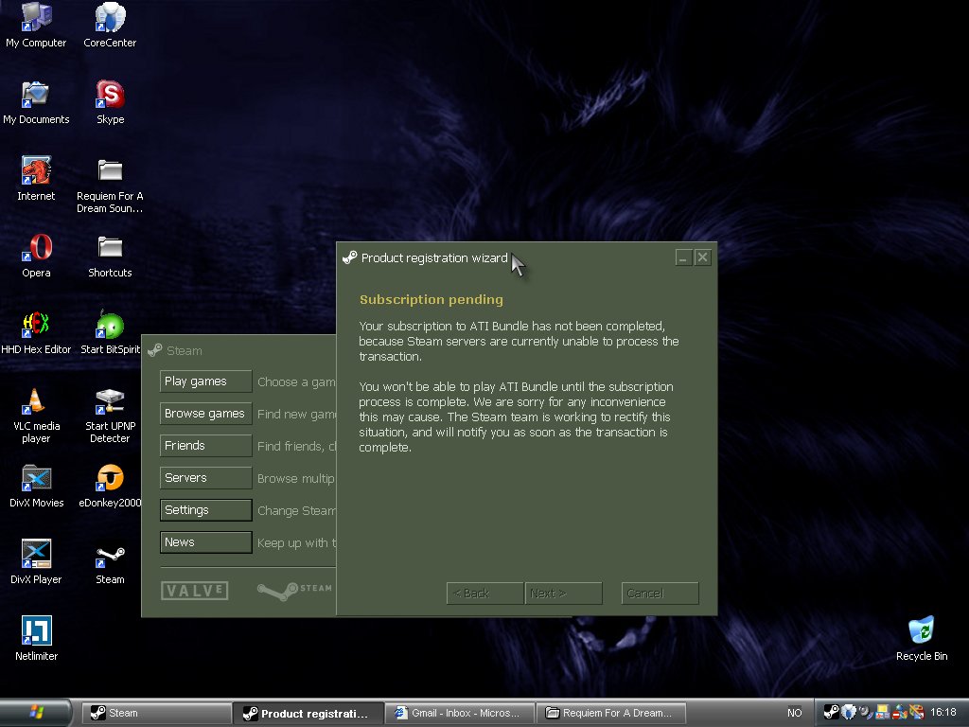Switch to Gmail Inbox taskbar button

tap(459, 713)
